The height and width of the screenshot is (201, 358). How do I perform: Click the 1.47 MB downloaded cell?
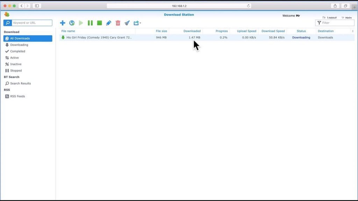pyautogui.click(x=194, y=37)
